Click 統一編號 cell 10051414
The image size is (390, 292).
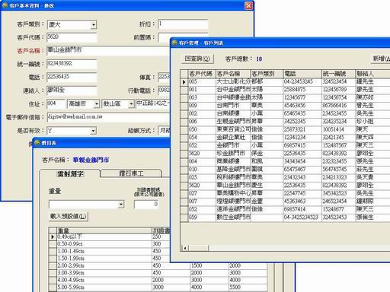coord(338,129)
